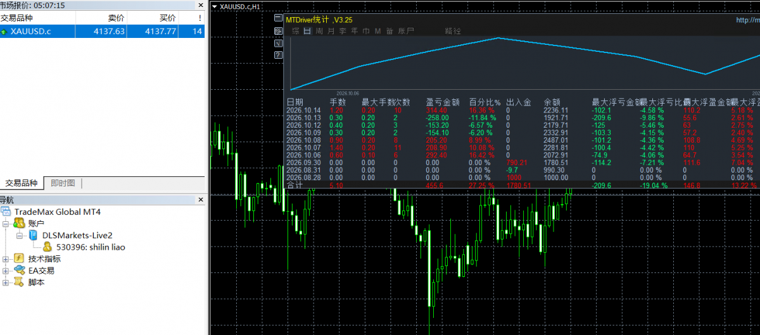This screenshot has height=335, width=760.
Task: Select the 月 monthly tab in MTDriver
Action: tap(331, 30)
